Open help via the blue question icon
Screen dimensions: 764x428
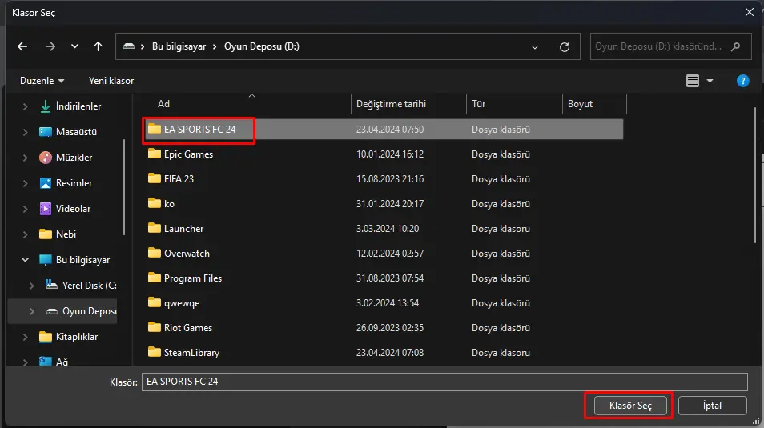pyautogui.click(x=742, y=81)
